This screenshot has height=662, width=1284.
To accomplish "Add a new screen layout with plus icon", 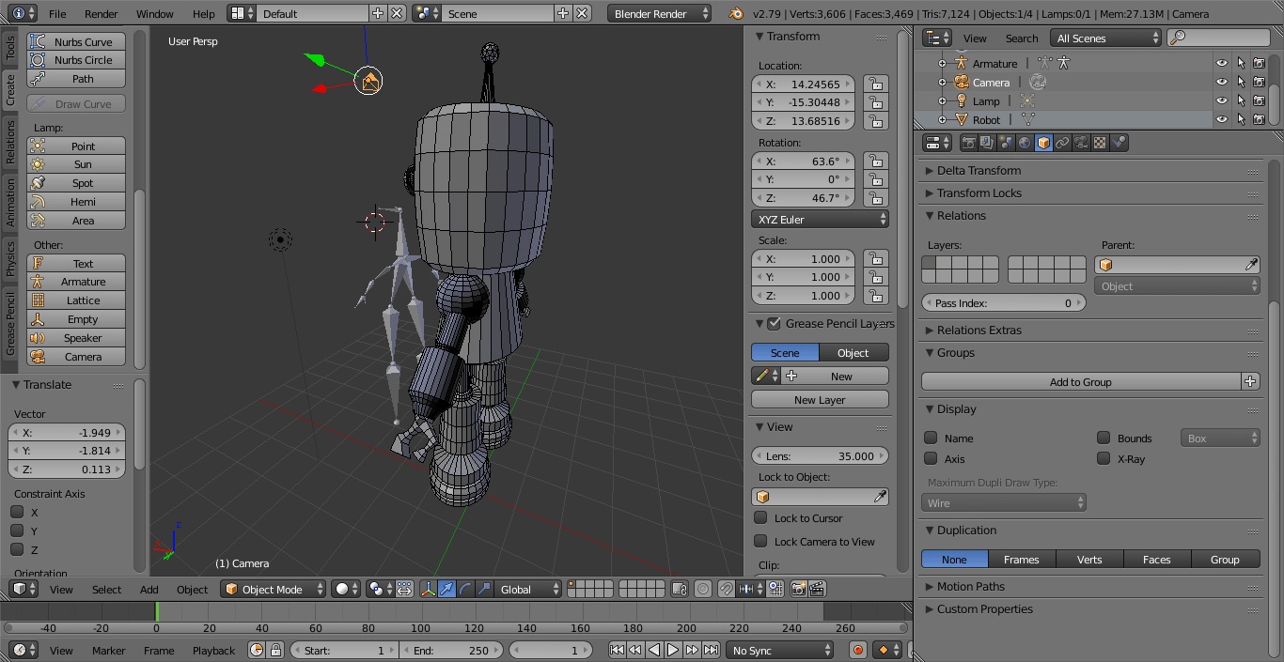I will point(378,13).
